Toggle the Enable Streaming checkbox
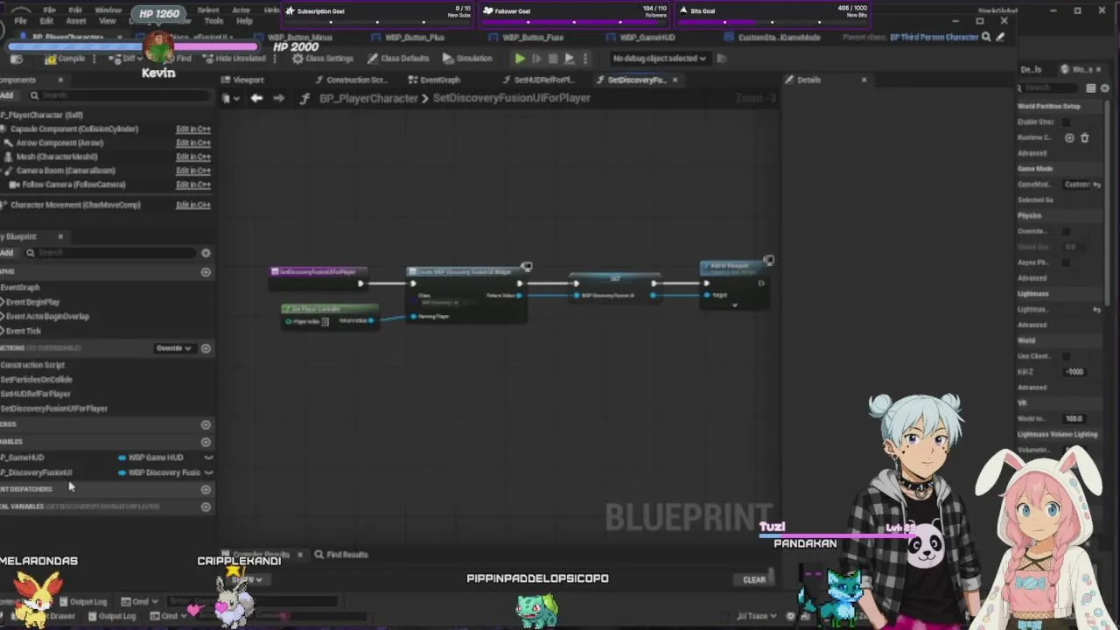The height and width of the screenshot is (630, 1120). coord(1066,122)
